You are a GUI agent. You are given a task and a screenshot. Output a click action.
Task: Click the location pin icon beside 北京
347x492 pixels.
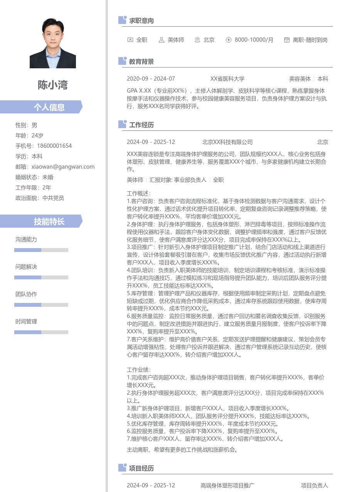(x=197, y=40)
